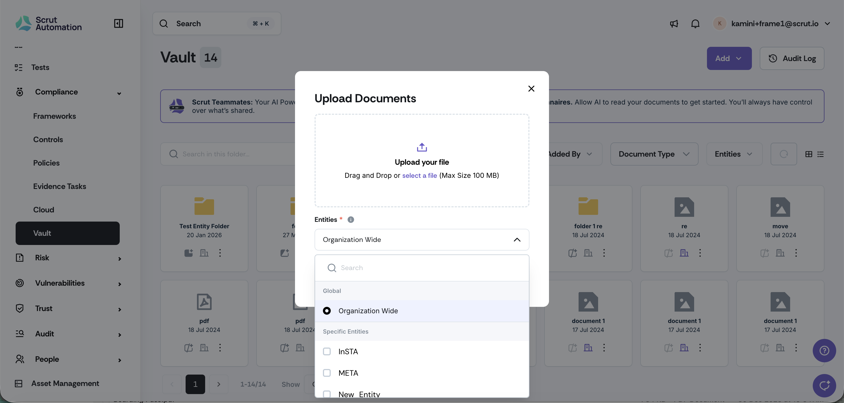
Task: Open the Document Type filter dropdown
Action: 654,154
